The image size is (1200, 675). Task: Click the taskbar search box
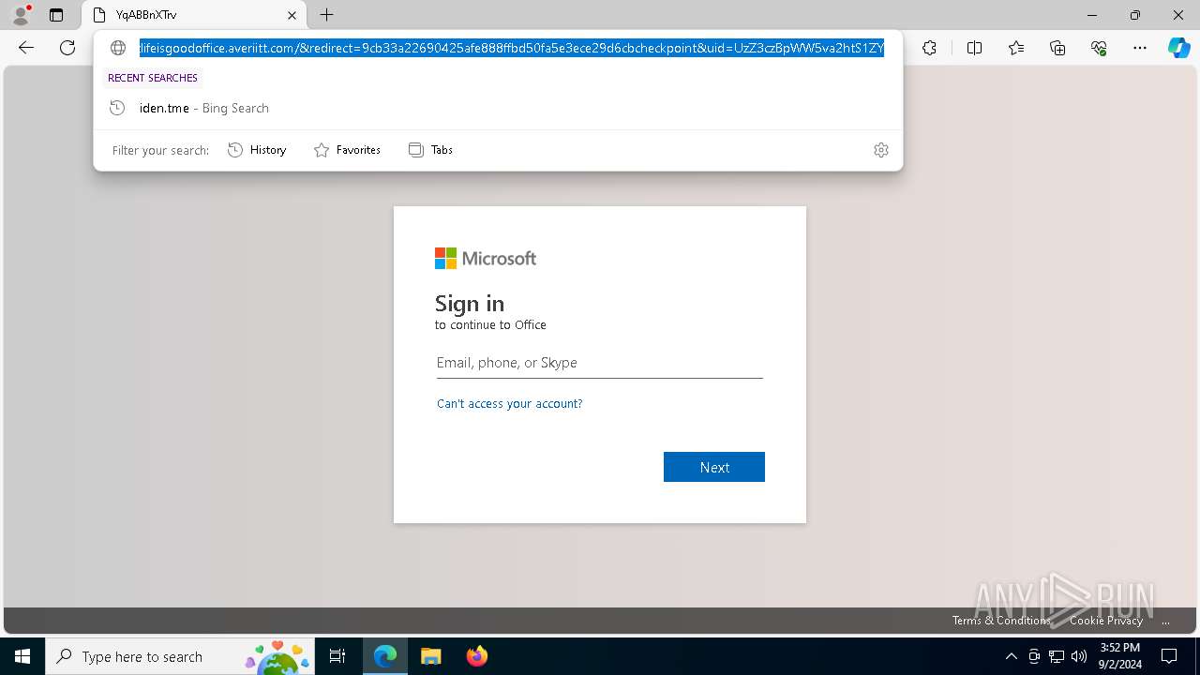(181, 656)
